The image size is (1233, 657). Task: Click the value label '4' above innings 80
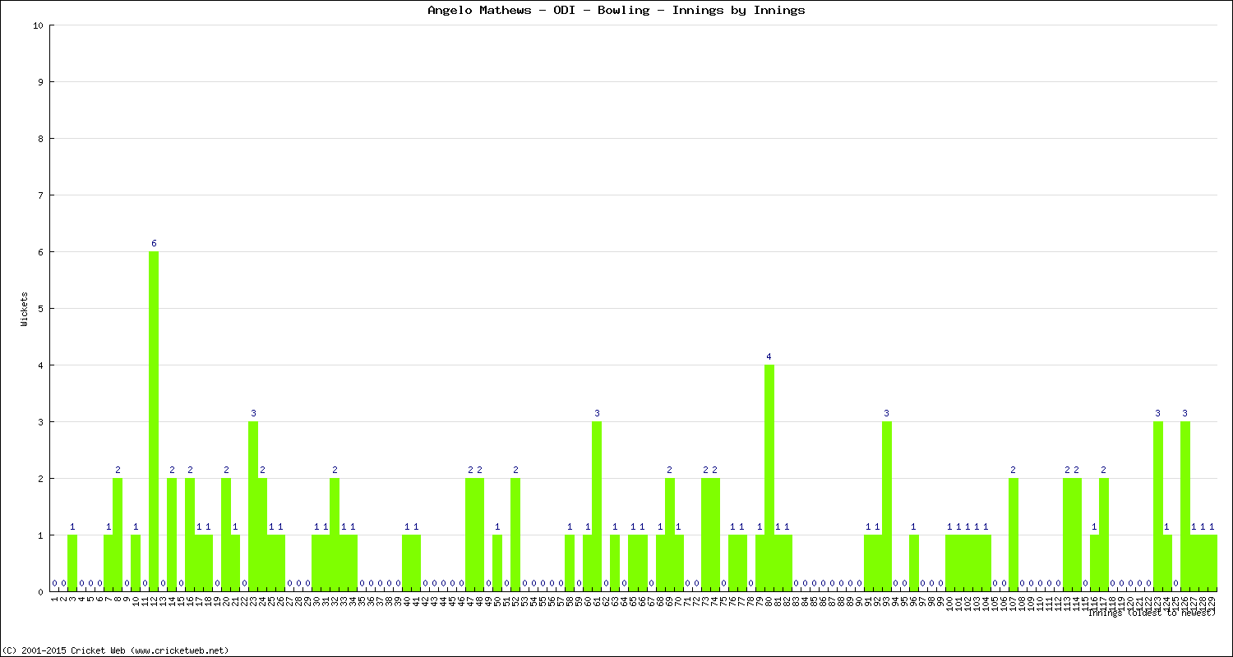[x=769, y=356]
